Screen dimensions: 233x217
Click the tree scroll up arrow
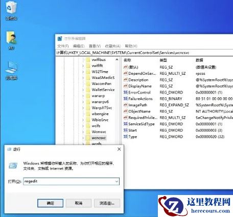pyautogui.click(x=117, y=60)
